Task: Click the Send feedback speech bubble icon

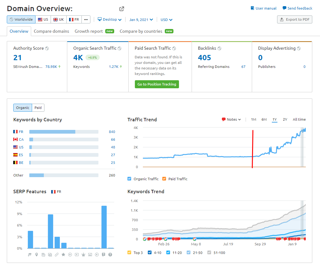Action: pos(284,8)
